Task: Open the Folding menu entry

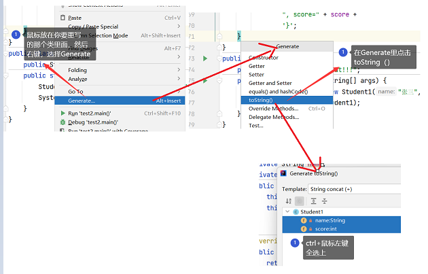Action: point(120,70)
